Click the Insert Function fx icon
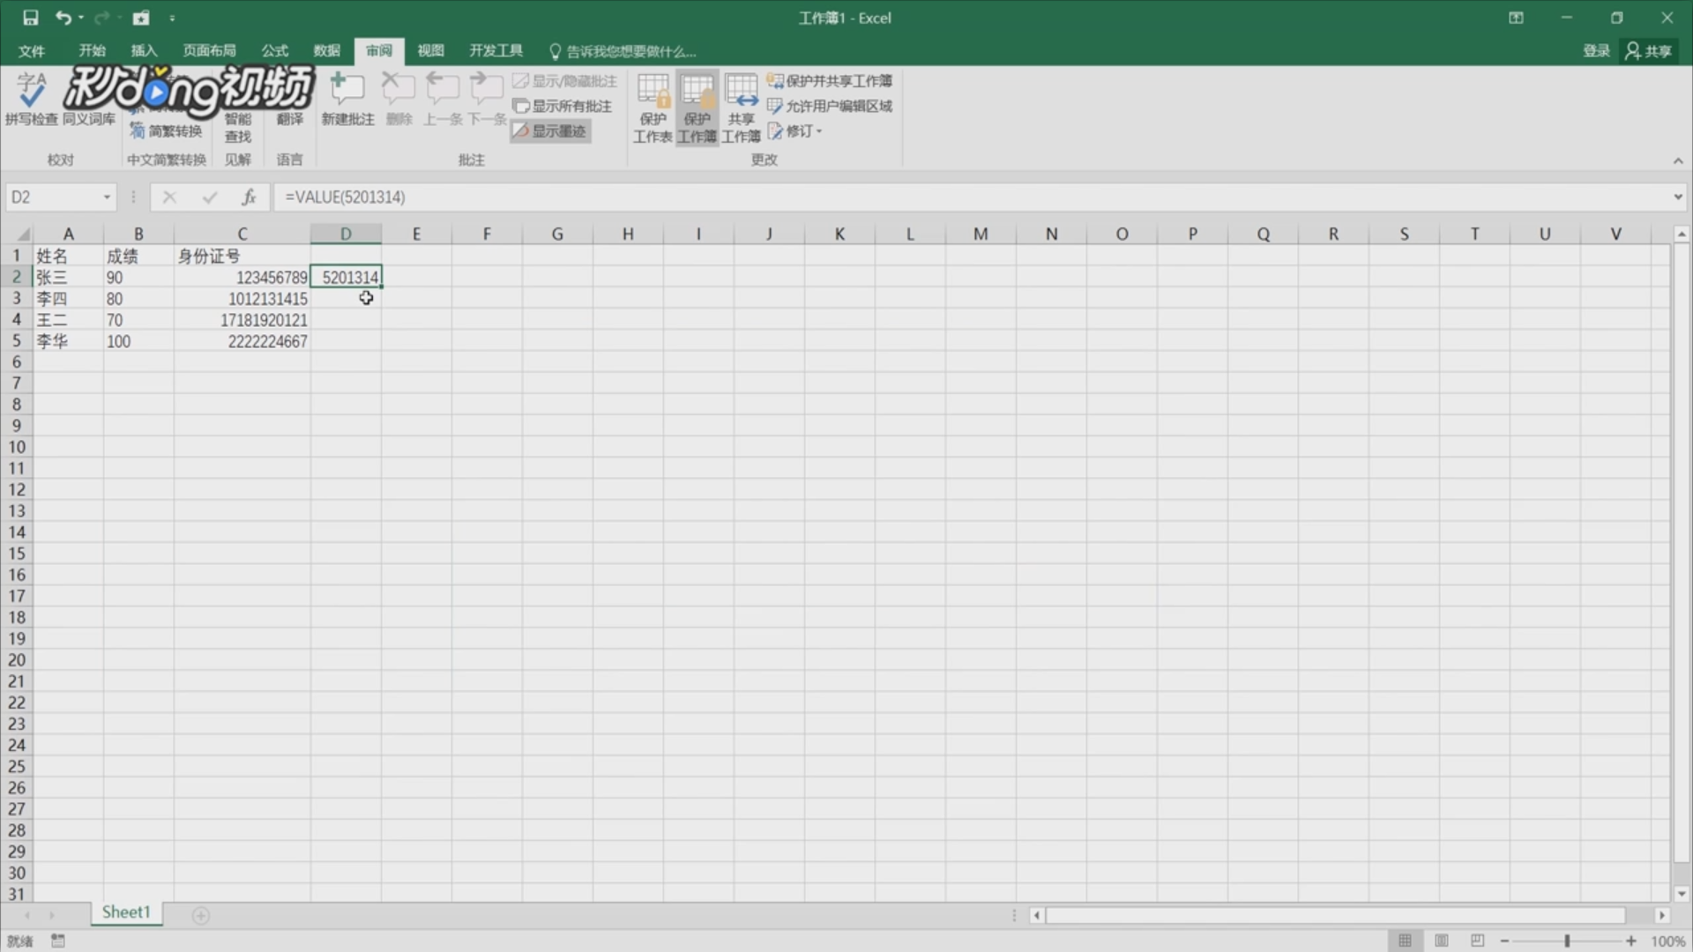1693x952 pixels. tap(249, 197)
